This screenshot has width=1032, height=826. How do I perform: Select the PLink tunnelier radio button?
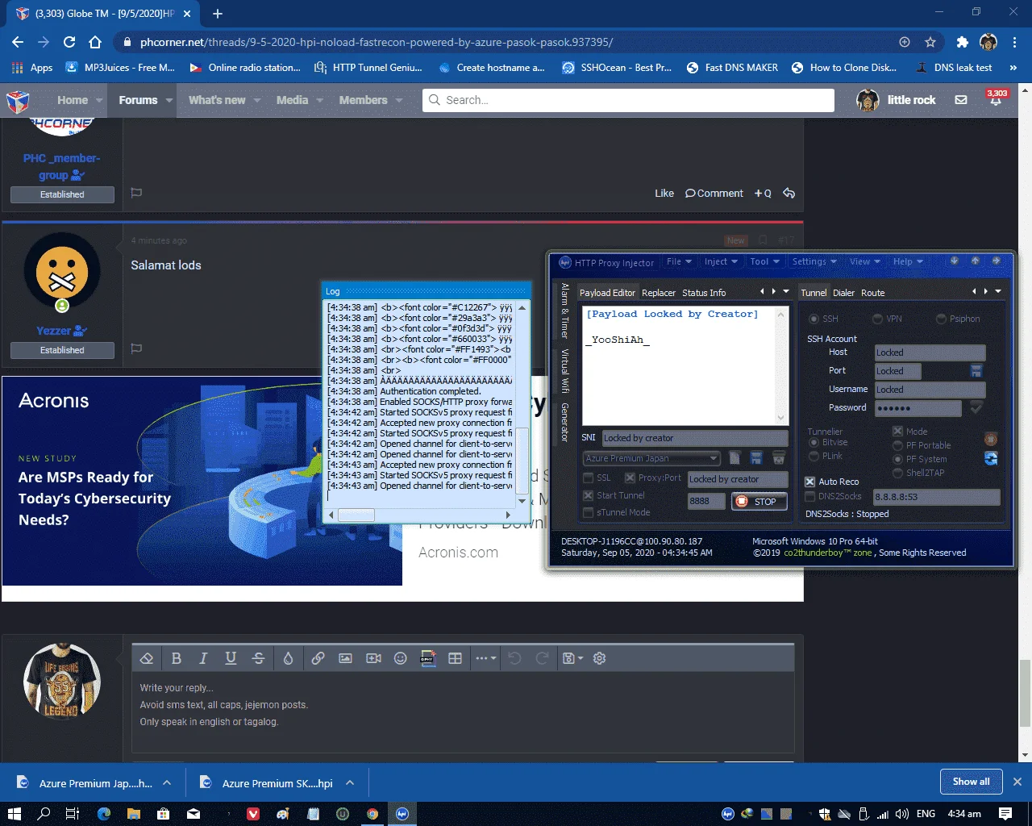[814, 457]
